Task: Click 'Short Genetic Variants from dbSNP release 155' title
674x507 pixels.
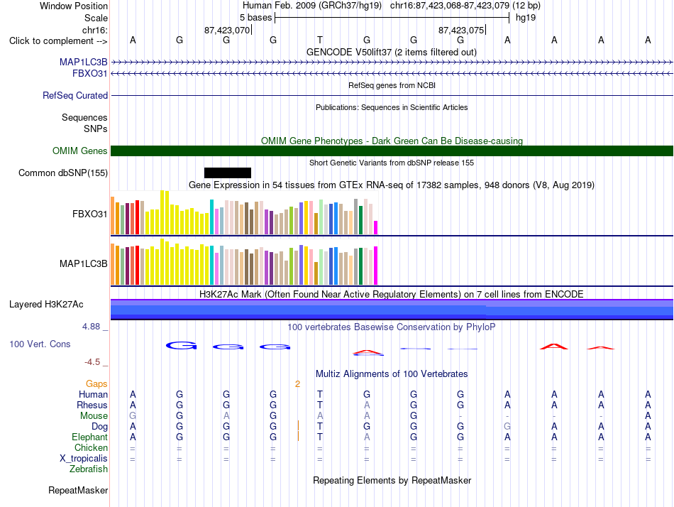Action: click(x=392, y=163)
